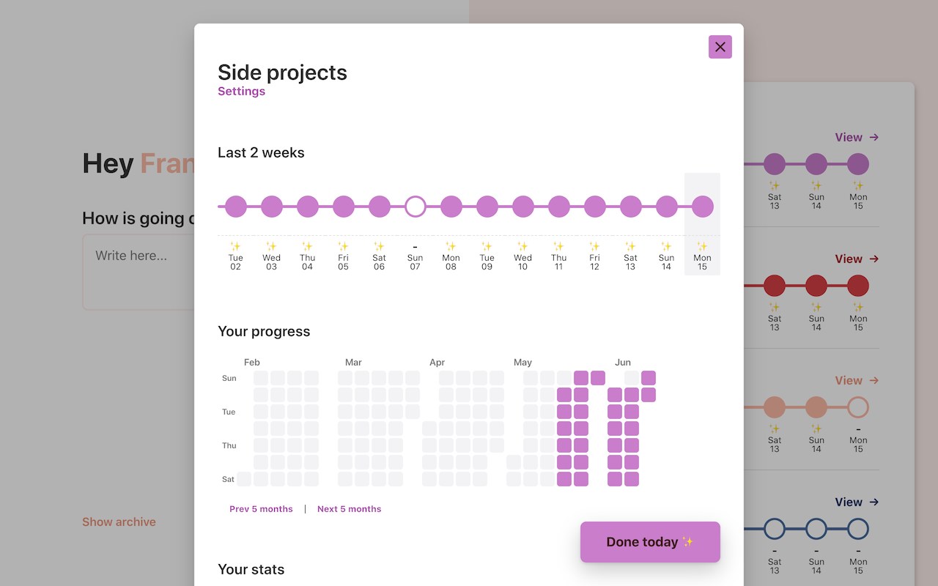Toggle the Mon 15 timeline circle
The image size is (938, 586).
[x=702, y=207]
